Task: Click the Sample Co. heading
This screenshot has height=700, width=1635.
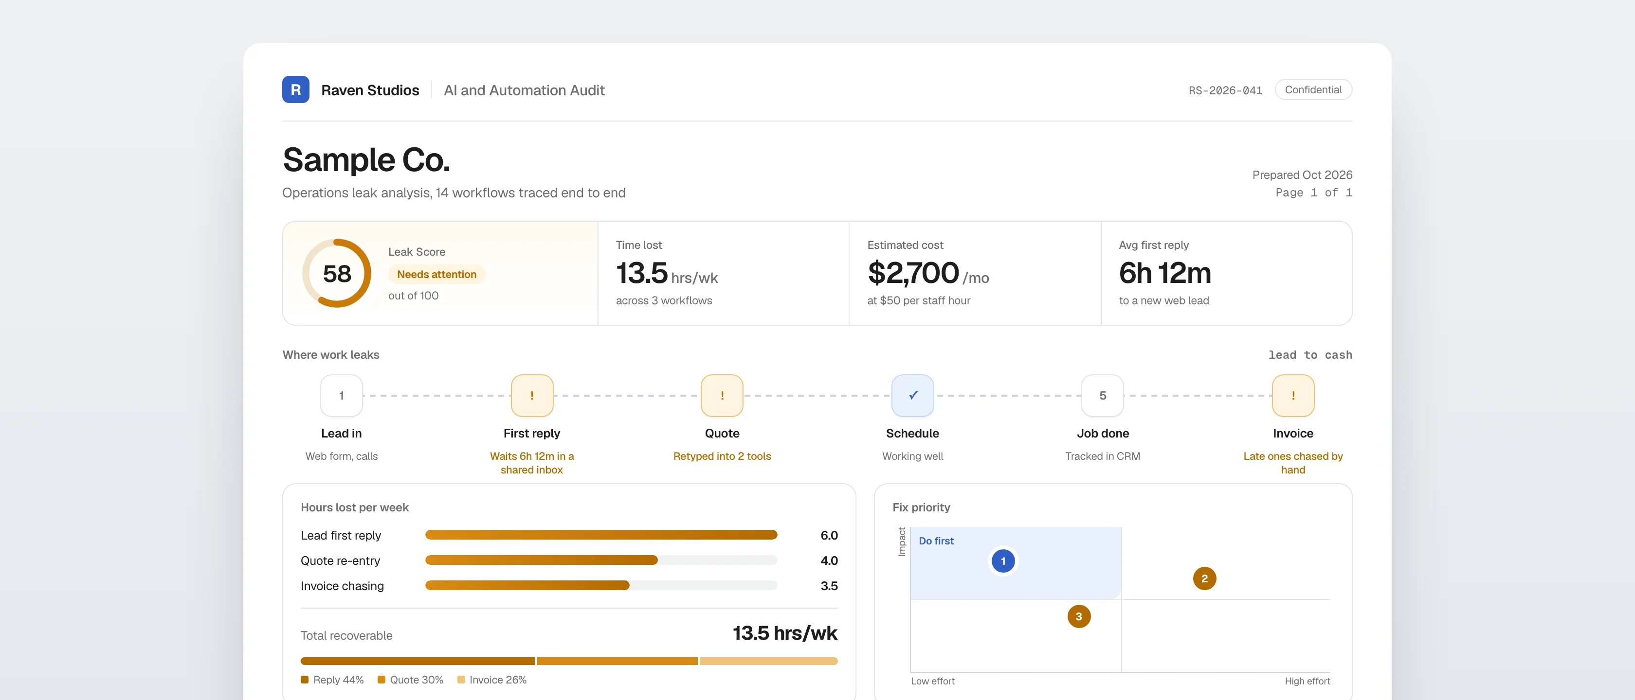Action: pos(366,159)
